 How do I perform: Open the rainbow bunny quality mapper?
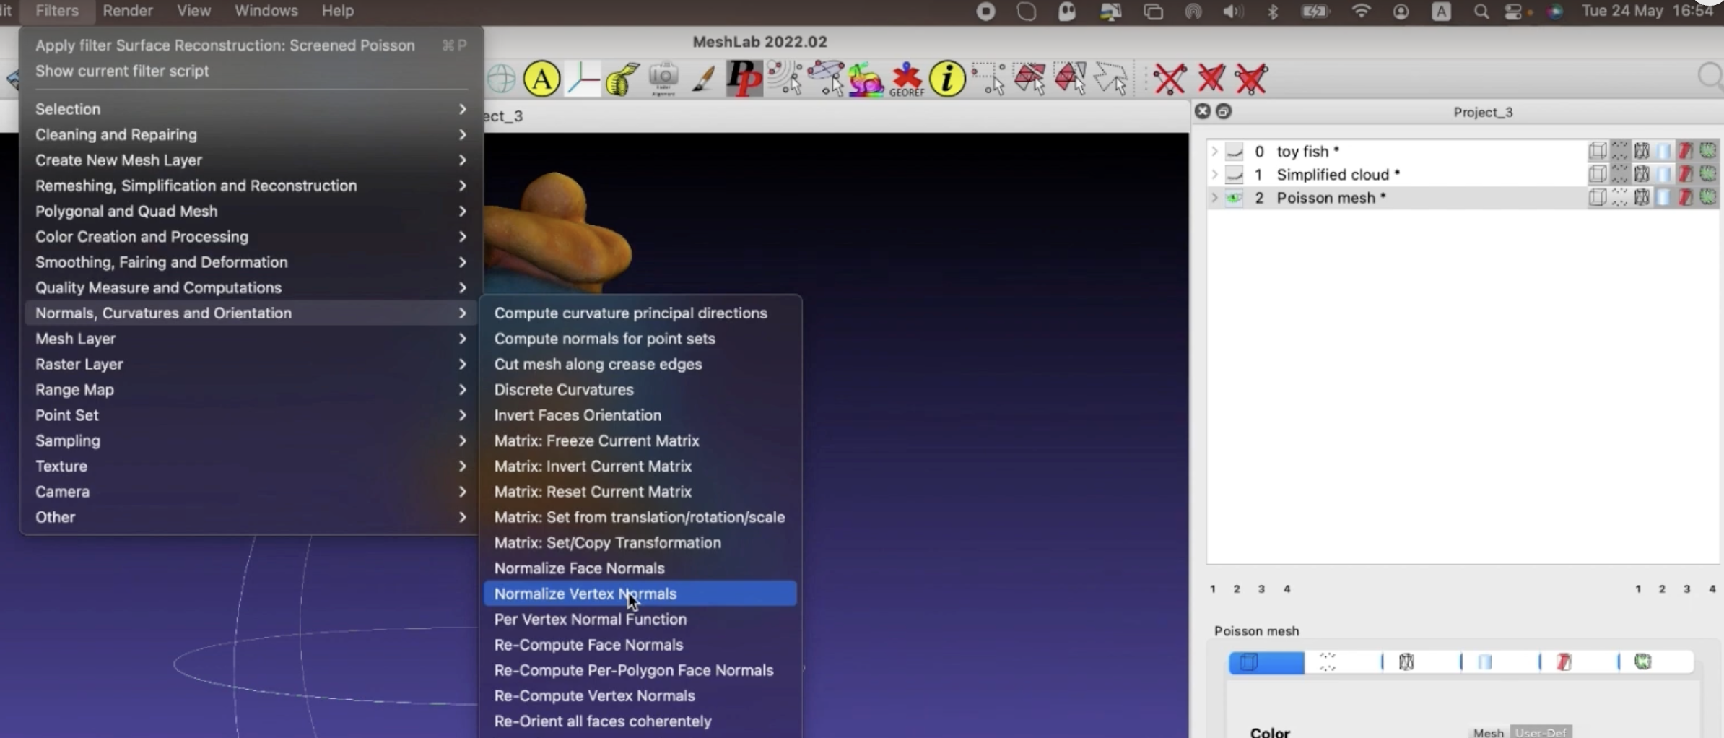(866, 79)
